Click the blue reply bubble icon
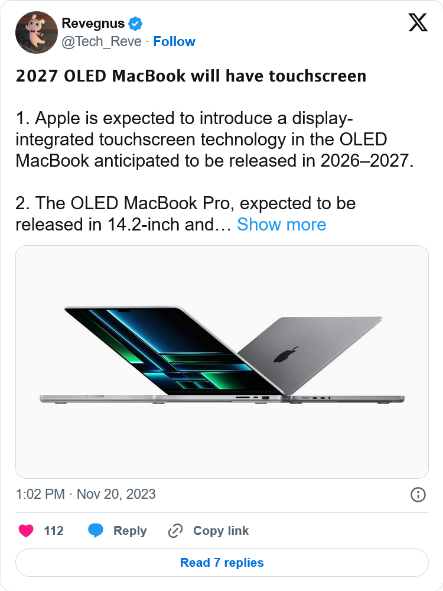 pos(96,531)
